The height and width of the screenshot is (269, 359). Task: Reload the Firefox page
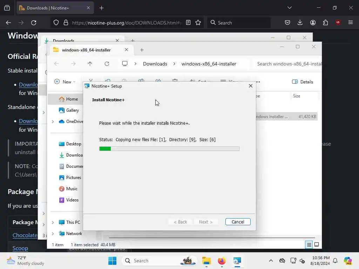(34, 23)
